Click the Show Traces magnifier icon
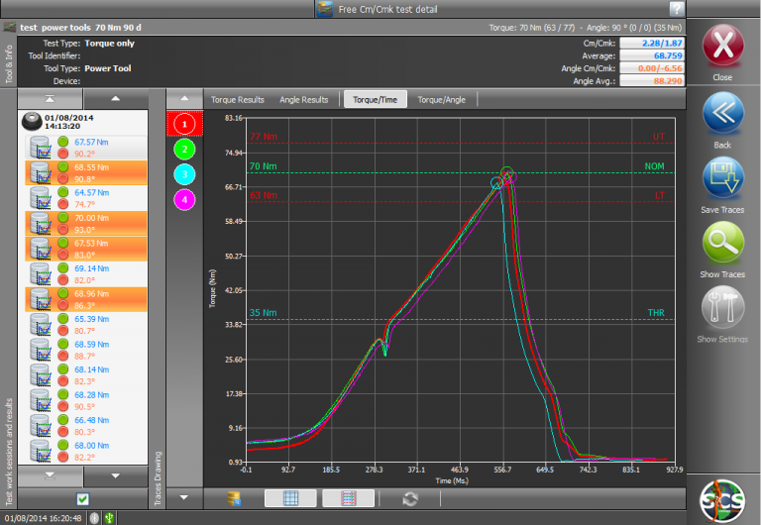 click(x=722, y=243)
